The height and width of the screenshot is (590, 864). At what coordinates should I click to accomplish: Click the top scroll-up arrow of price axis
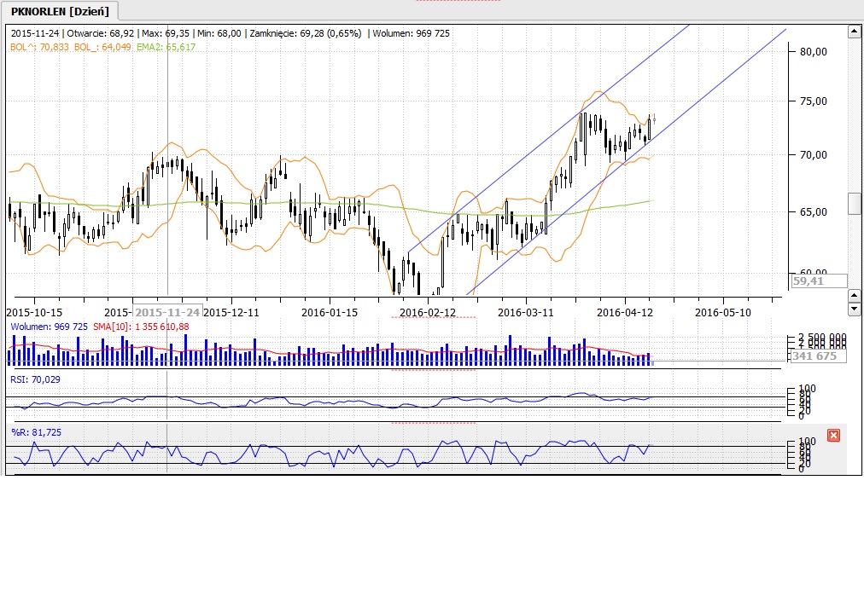[x=853, y=32]
